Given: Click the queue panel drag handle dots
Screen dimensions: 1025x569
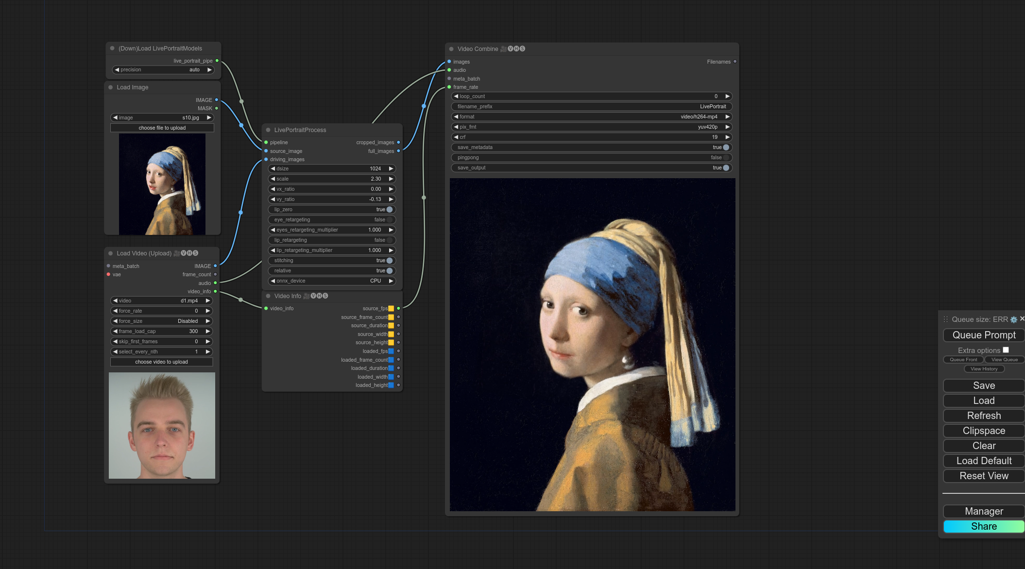Looking at the screenshot, I should 946,319.
